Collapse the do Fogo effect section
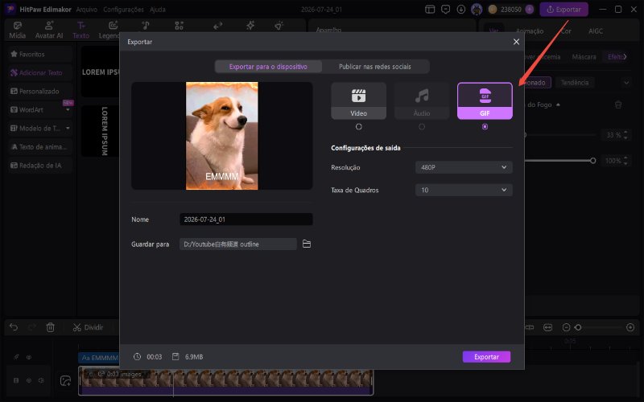 (x=558, y=105)
